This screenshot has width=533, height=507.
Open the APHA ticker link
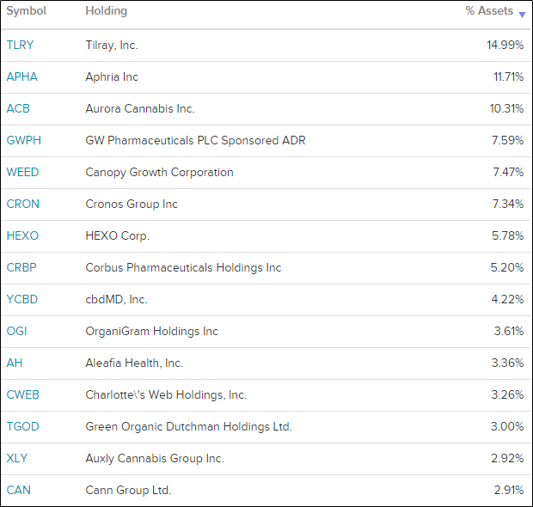(x=21, y=76)
